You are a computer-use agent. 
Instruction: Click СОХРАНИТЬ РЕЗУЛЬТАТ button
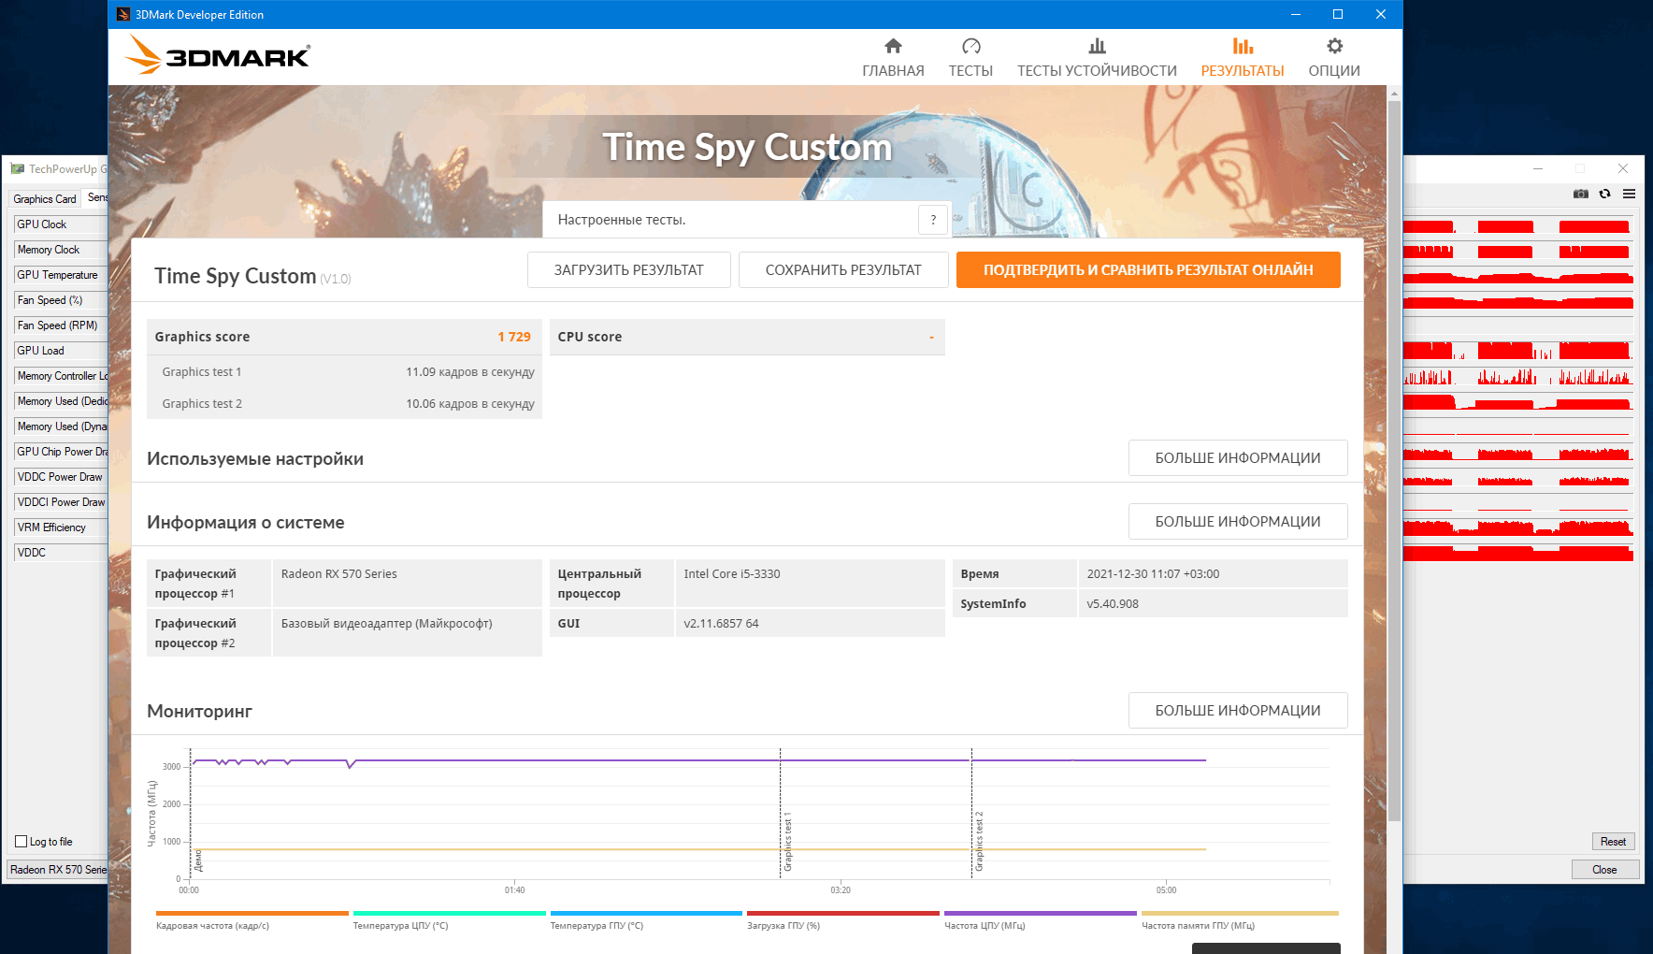coord(843,270)
